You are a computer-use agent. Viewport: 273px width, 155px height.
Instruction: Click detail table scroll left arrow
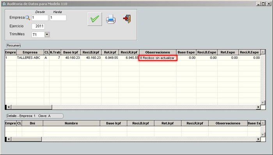9,139
